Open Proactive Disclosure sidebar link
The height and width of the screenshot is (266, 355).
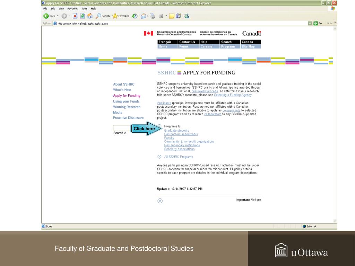[128, 118]
